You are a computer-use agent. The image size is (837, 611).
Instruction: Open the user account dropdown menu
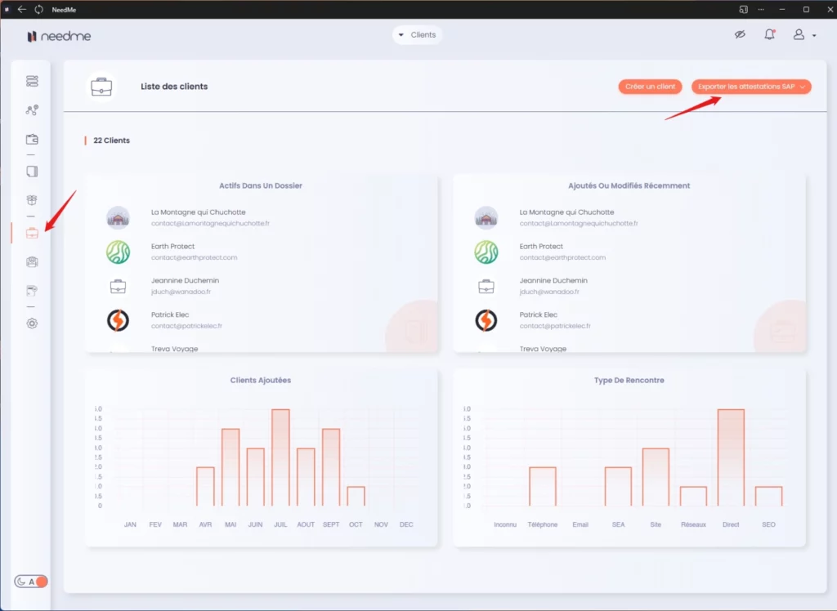(804, 35)
